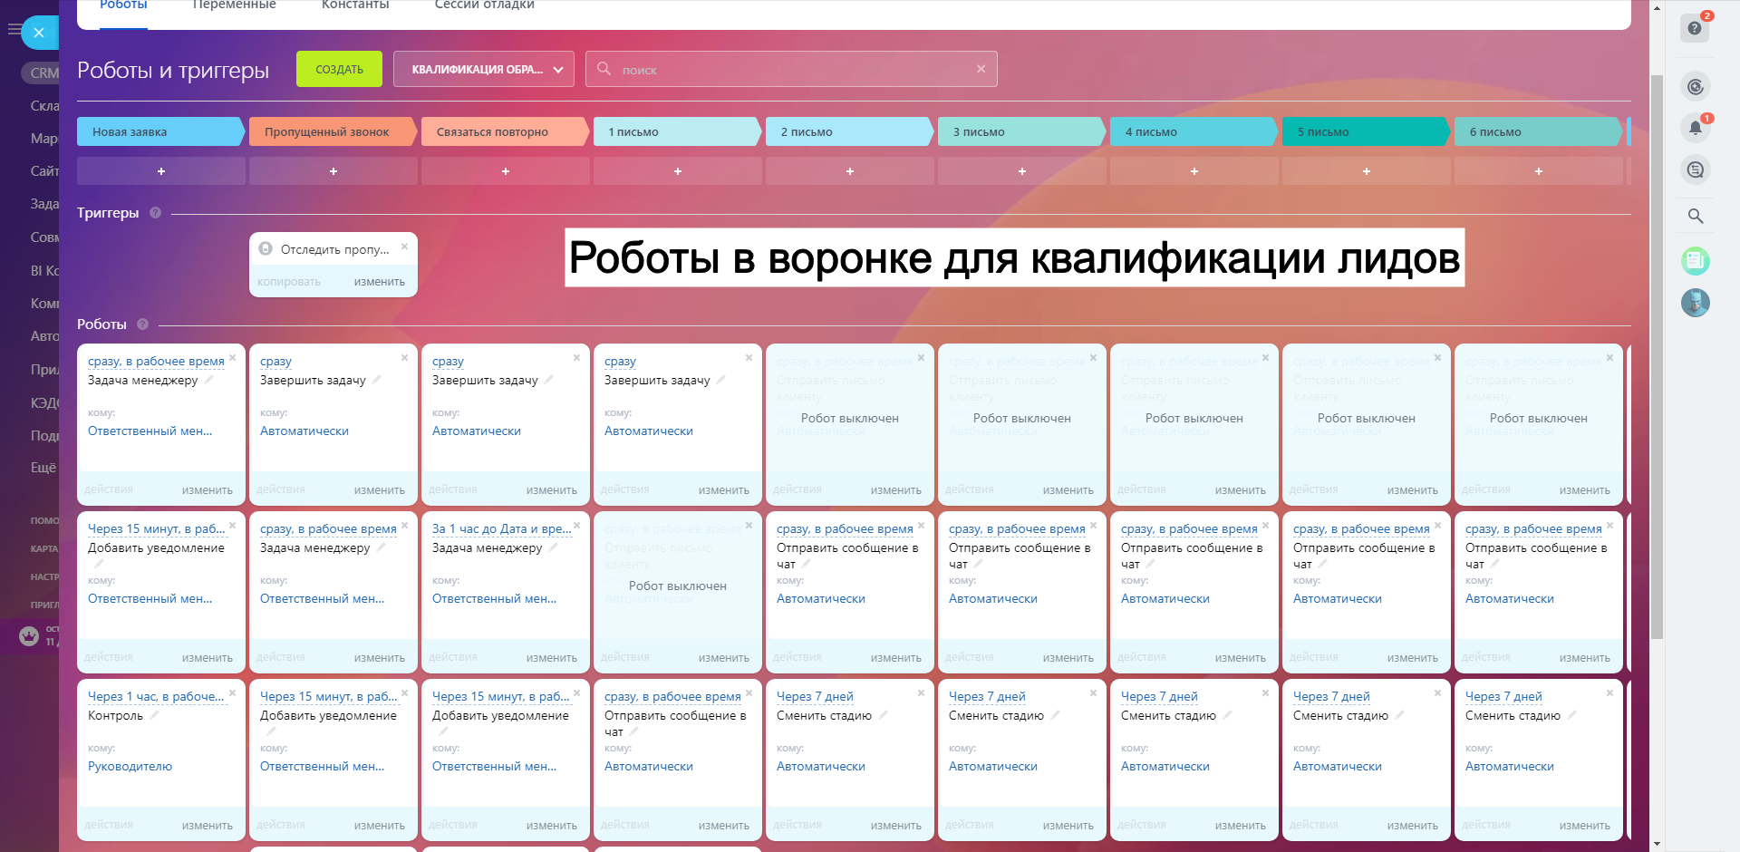The height and width of the screenshot is (852, 1740).
Task: Remove the Отследить пропу... trigger card
Action: pyautogui.click(x=404, y=247)
